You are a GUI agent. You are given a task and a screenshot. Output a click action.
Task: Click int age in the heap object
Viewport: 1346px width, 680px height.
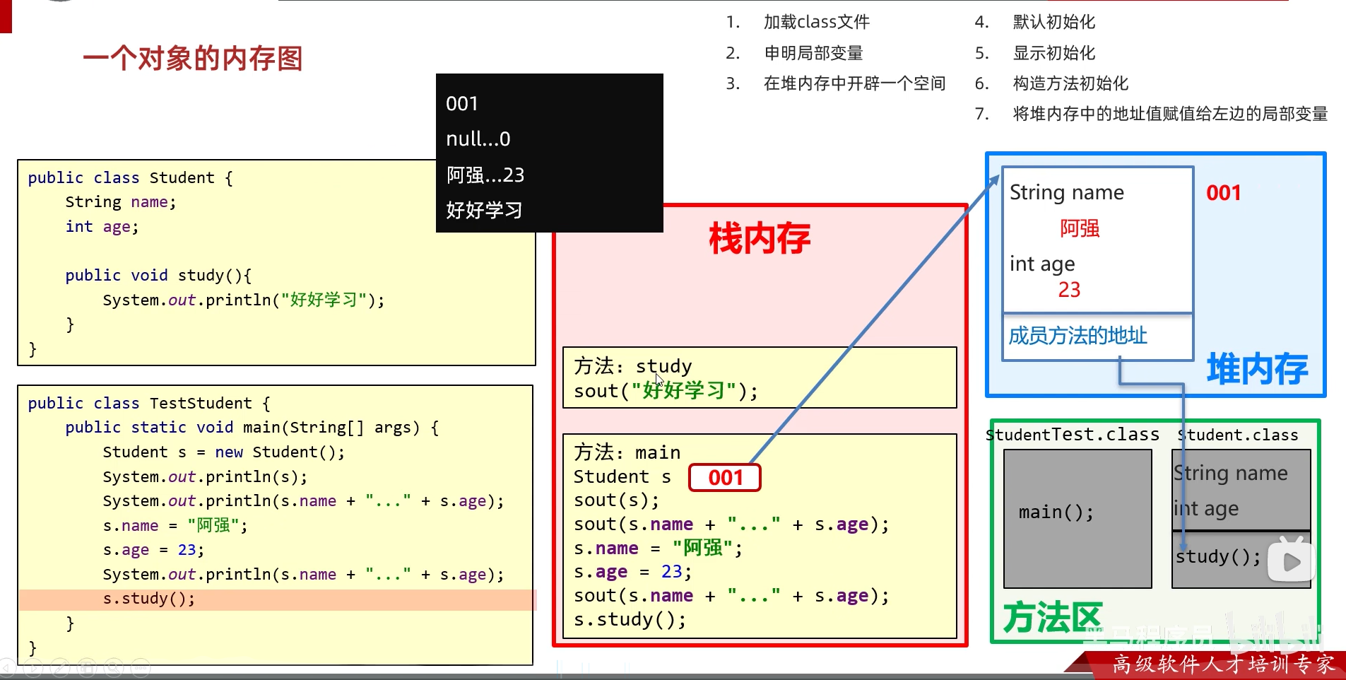pos(1042,264)
